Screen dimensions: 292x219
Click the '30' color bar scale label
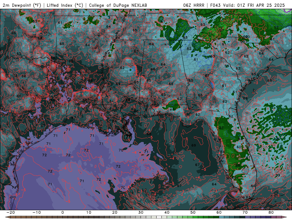(x=141, y=212)
